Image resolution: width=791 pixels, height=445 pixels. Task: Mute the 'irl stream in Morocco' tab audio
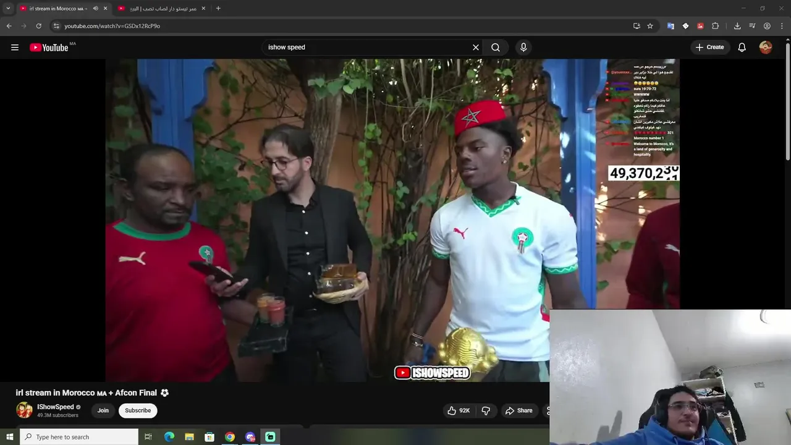point(95,9)
